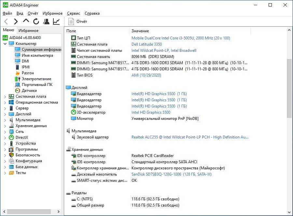This screenshot has height=216, width=293.
Task: Open the Intel HD Graphics 5500 3D accelerator link
Action: 151,112
